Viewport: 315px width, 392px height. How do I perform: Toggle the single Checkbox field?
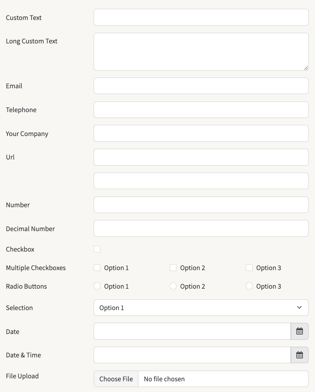click(97, 249)
